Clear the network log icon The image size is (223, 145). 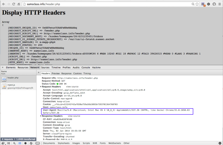pos(31,143)
